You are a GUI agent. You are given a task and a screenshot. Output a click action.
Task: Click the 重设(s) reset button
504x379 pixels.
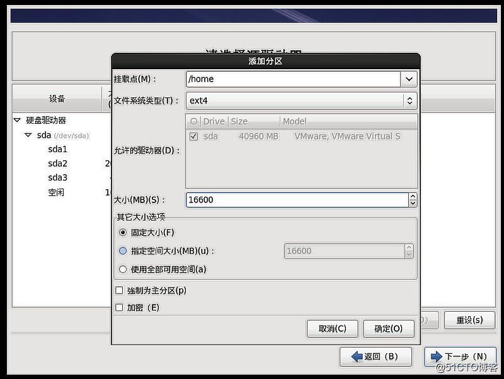click(469, 320)
